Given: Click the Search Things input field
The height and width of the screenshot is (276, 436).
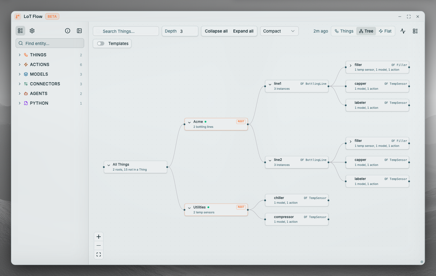Looking at the screenshot, I should coord(126,31).
